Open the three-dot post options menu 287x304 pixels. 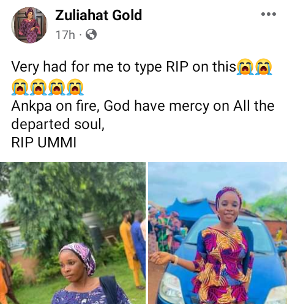(x=269, y=14)
